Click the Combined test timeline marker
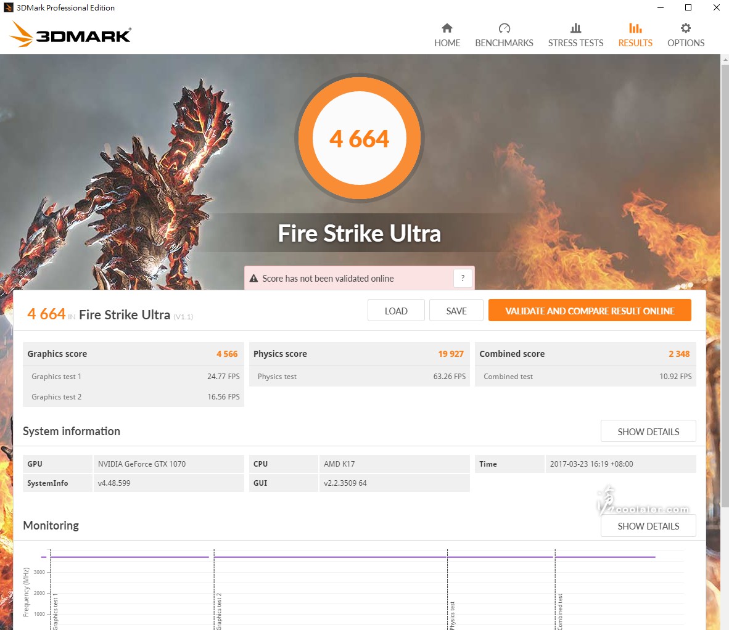 [x=556, y=590]
